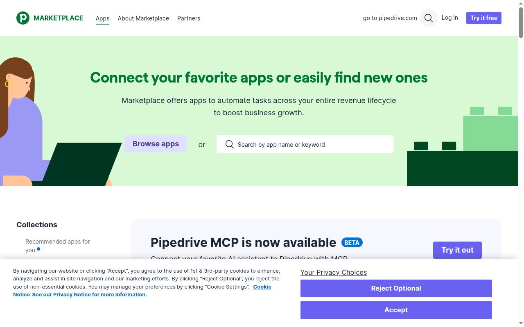The image size is (524, 327).
Task: Click the Pipedrive MCP is now available heading
Action: coord(243,242)
